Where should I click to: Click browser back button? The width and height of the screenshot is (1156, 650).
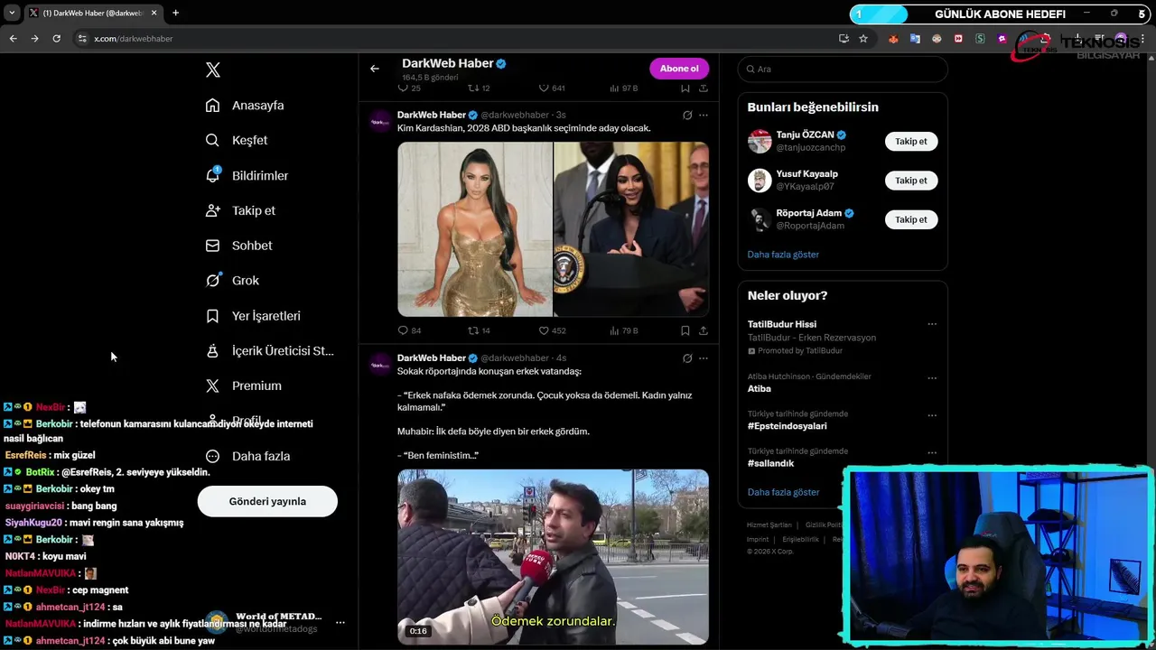(x=13, y=39)
